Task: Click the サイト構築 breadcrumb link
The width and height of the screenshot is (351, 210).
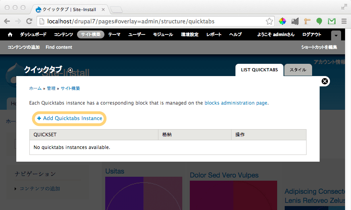Action: [x=70, y=88]
